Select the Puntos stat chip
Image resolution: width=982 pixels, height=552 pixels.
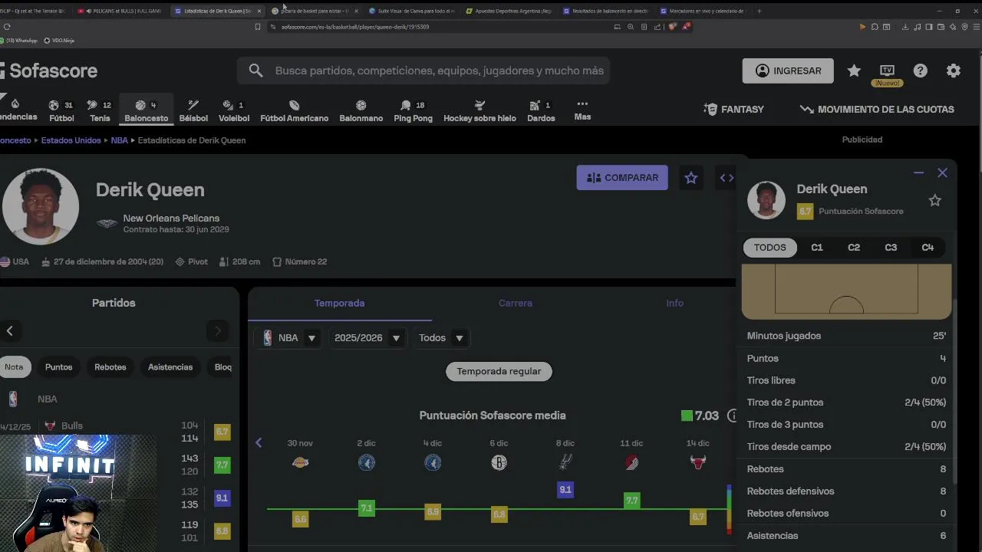pyautogui.click(x=58, y=367)
